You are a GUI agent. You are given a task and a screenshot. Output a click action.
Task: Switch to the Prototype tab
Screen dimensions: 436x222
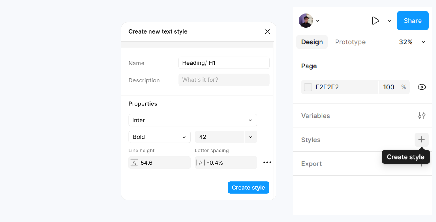(x=350, y=42)
